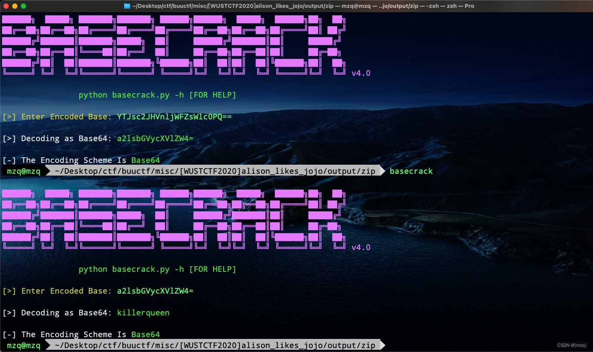
Task: Click mzq@mzq in the prompt running basecrack
Action: pyautogui.click(x=23, y=171)
